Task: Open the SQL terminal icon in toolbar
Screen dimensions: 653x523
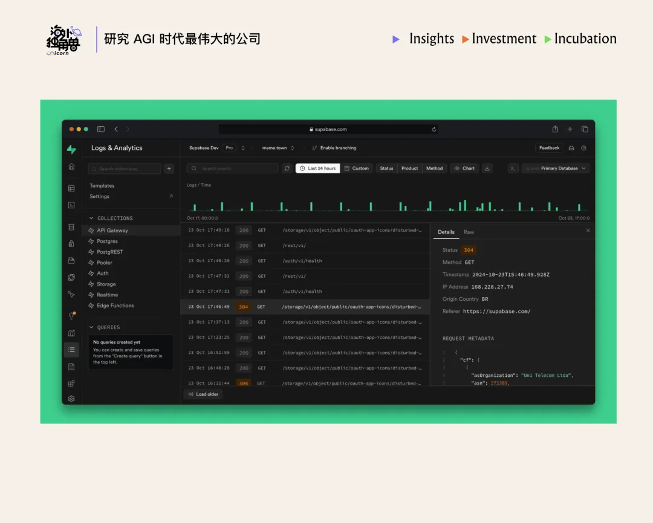Action: (513, 168)
